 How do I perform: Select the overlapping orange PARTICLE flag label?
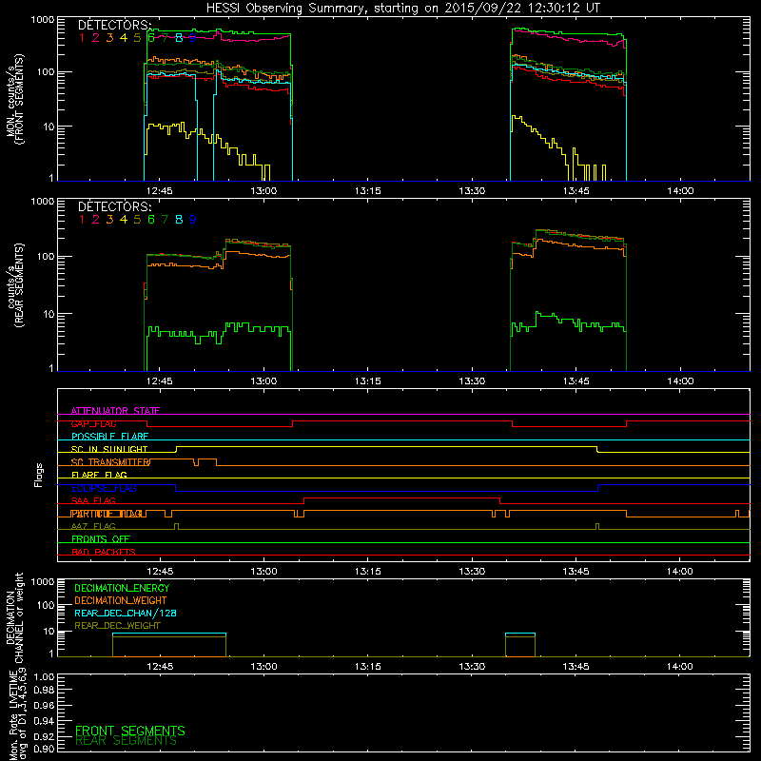(107, 514)
